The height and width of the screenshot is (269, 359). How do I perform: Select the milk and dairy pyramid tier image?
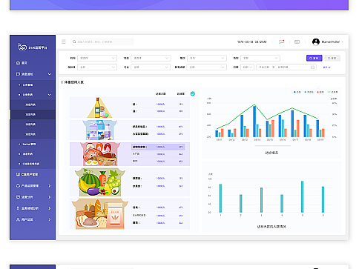[x=99, y=130]
